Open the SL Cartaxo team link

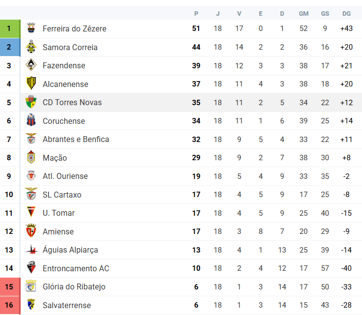click(62, 195)
